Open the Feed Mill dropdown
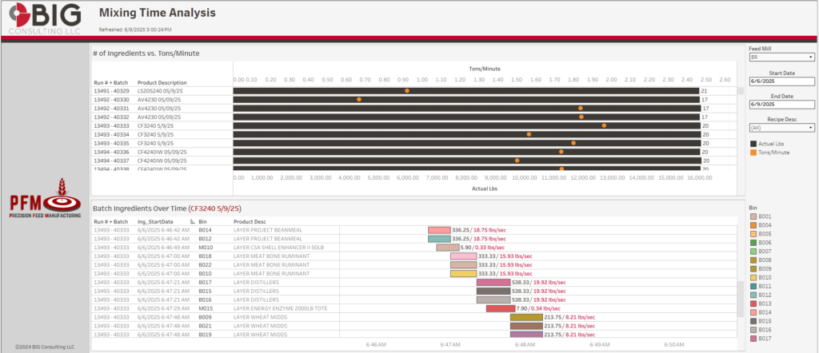The height and width of the screenshot is (353, 819). pos(781,58)
